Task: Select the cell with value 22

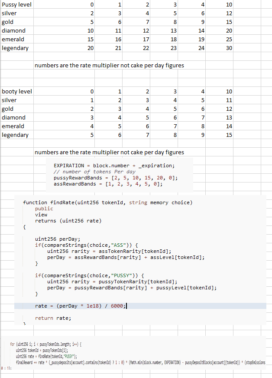Action: tap(136, 48)
